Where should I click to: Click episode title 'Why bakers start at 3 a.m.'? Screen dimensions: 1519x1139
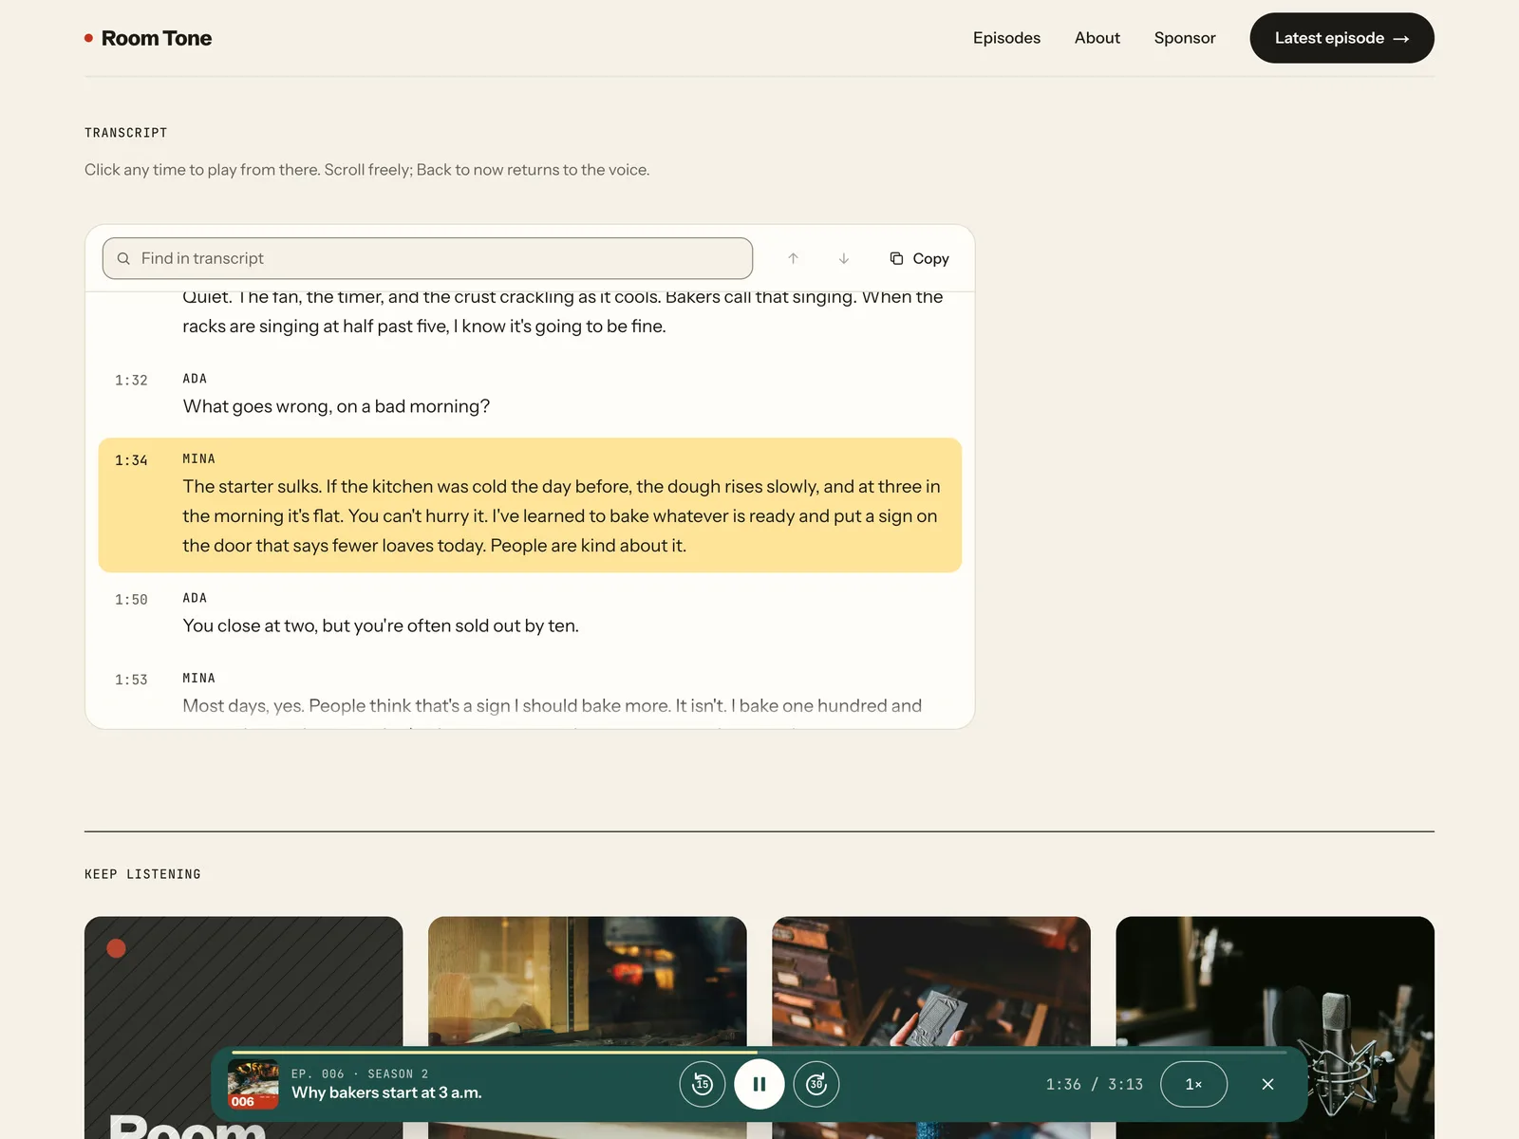point(386,1092)
